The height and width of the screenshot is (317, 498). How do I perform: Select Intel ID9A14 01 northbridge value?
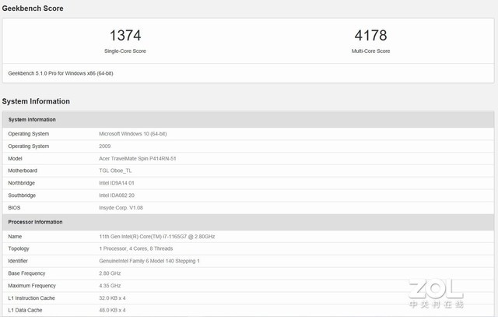[117, 183]
